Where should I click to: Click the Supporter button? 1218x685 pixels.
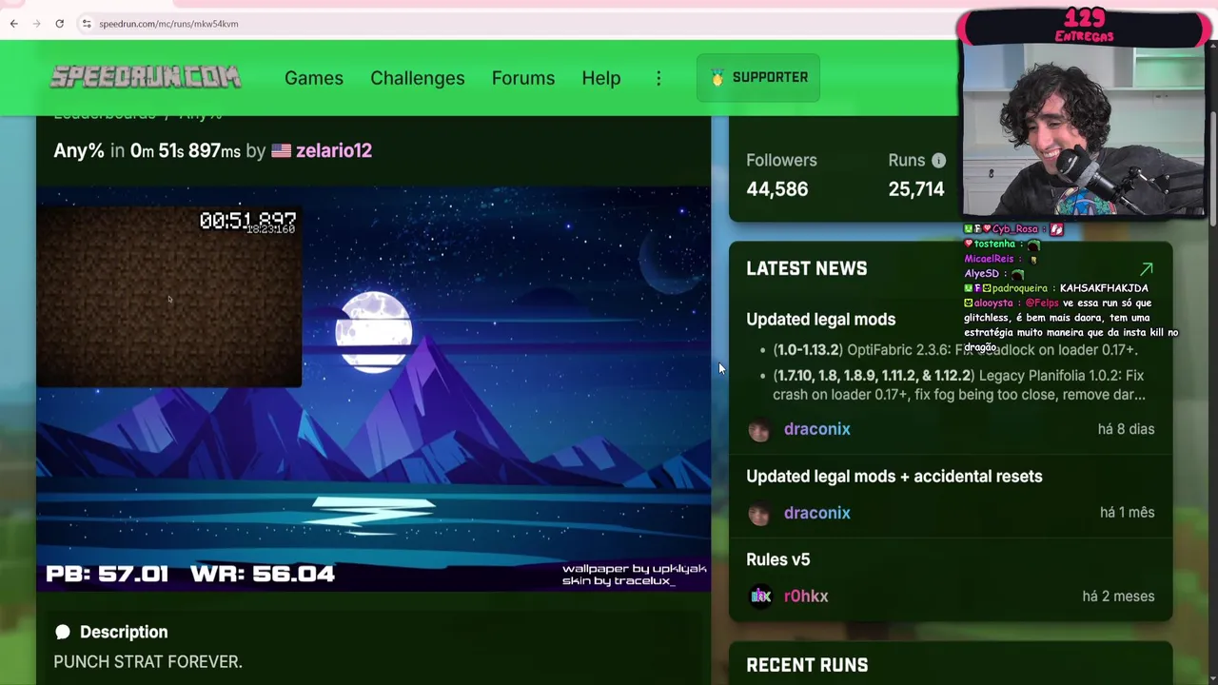click(758, 77)
